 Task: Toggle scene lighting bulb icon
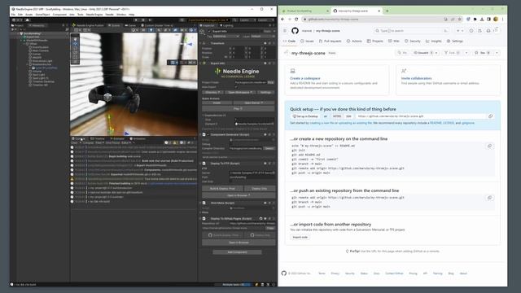click(x=151, y=30)
